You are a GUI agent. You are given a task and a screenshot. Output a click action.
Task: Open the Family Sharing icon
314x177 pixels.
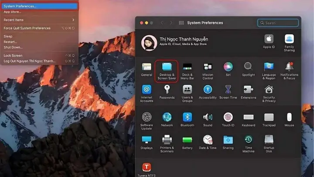tap(289, 43)
